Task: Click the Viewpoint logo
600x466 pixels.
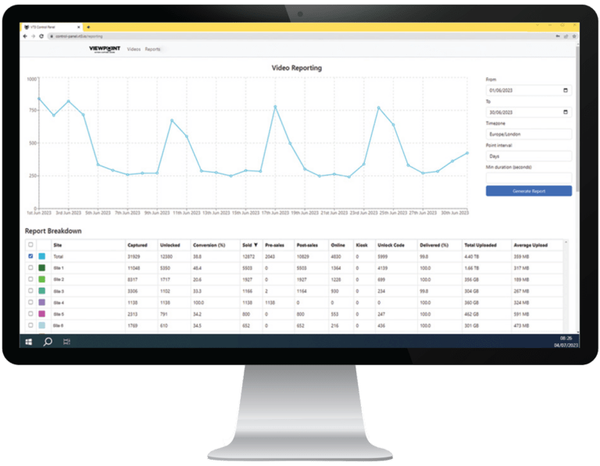Action: coord(105,49)
